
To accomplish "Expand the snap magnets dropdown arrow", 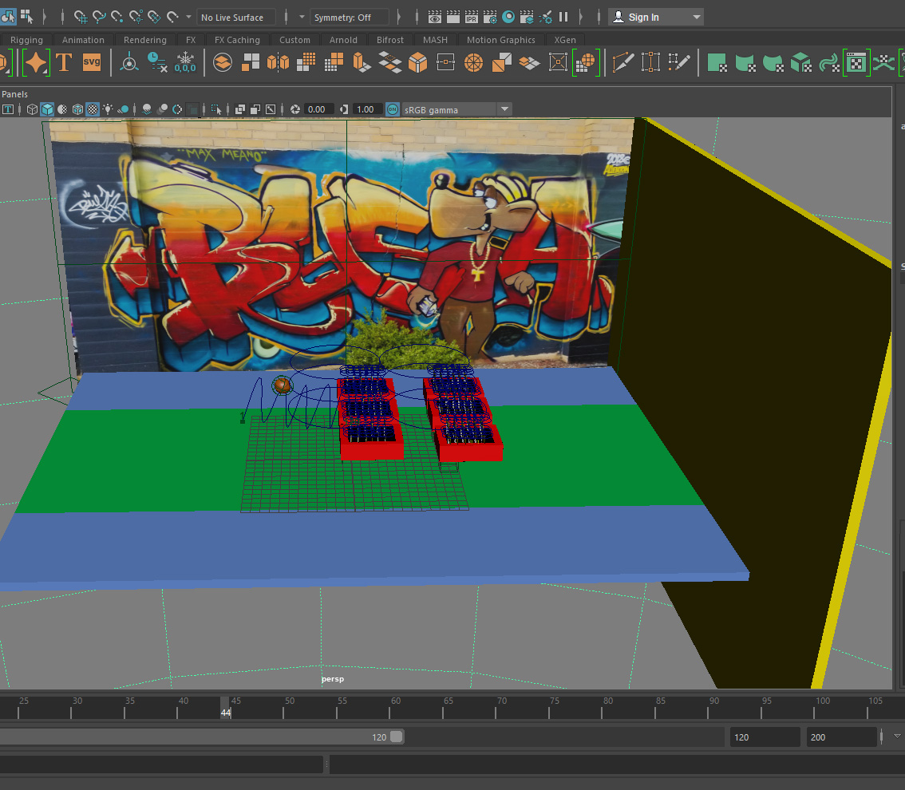I will coord(188,18).
